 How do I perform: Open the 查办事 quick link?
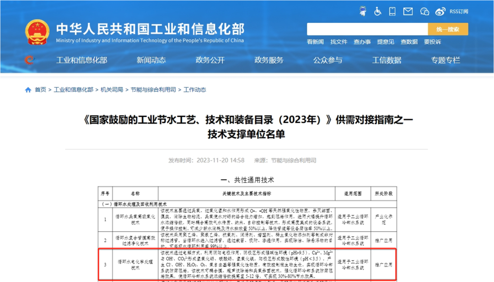coord(362,42)
